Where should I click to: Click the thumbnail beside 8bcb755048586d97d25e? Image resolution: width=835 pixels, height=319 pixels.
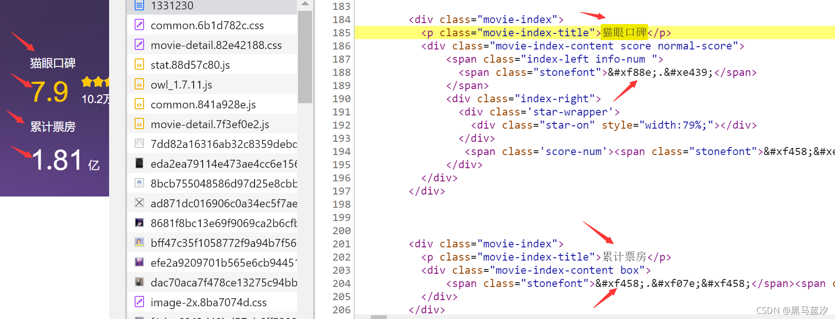coord(139,183)
